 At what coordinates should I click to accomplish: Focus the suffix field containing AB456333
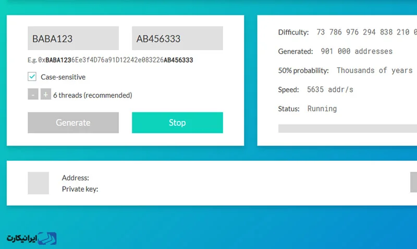click(177, 39)
